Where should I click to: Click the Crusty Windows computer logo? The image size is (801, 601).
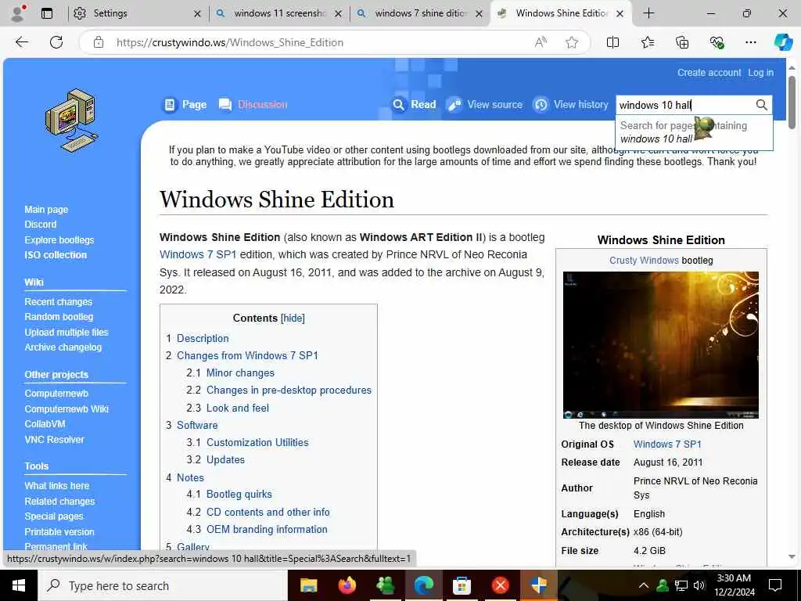(71, 121)
